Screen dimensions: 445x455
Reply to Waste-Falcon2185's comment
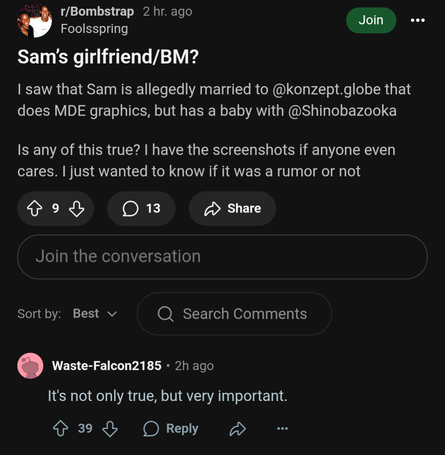click(x=171, y=429)
